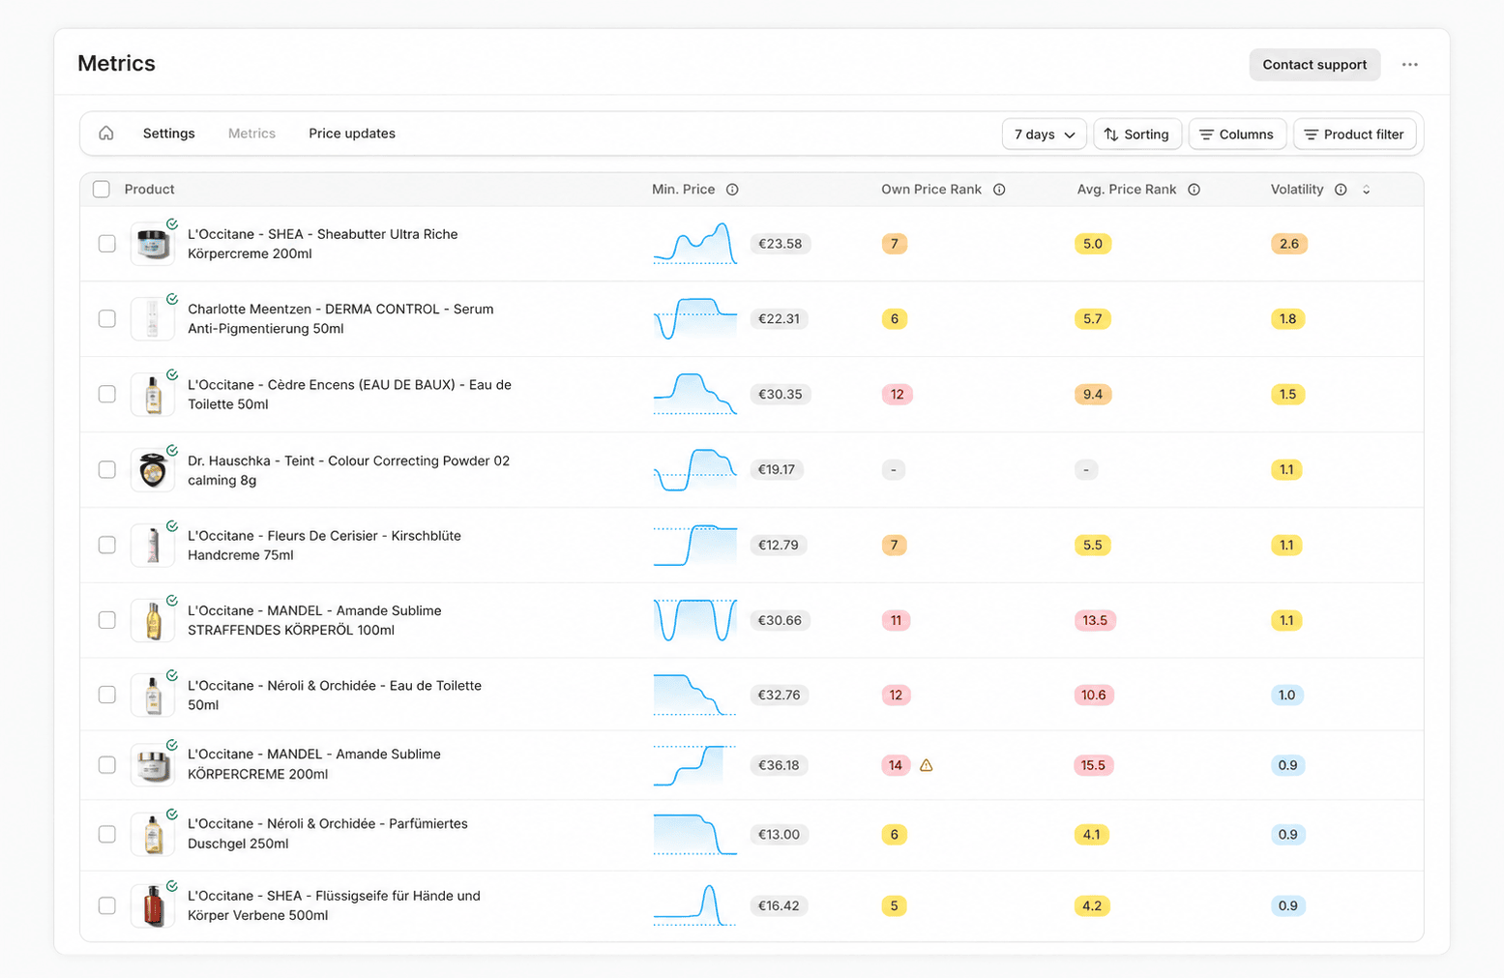Click the info icon next to Min. Price

[x=732, y=190]
